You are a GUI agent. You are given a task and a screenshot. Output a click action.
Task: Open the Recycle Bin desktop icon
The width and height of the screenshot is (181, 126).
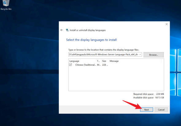[6, 5]
